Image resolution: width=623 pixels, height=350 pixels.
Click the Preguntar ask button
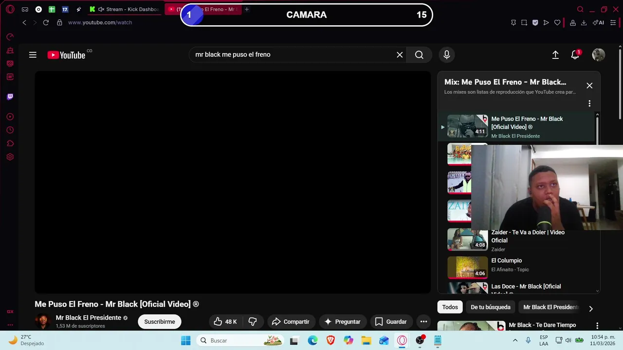[342, 322]
